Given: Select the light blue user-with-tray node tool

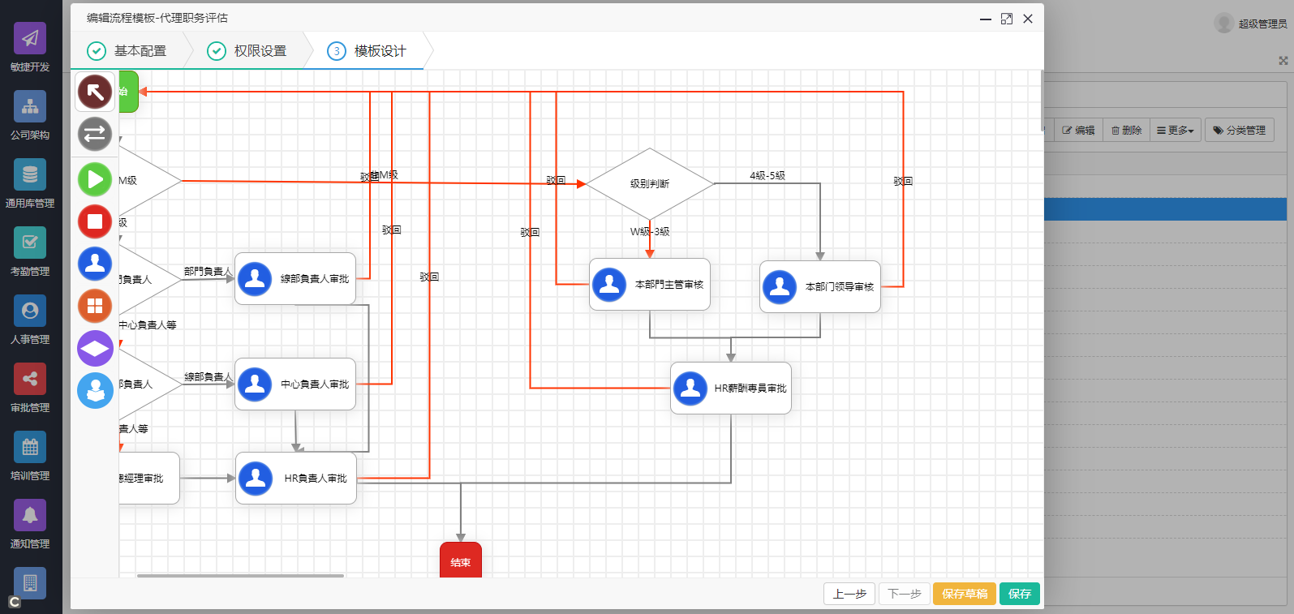Looking at the screenshot, I should 95,391.
